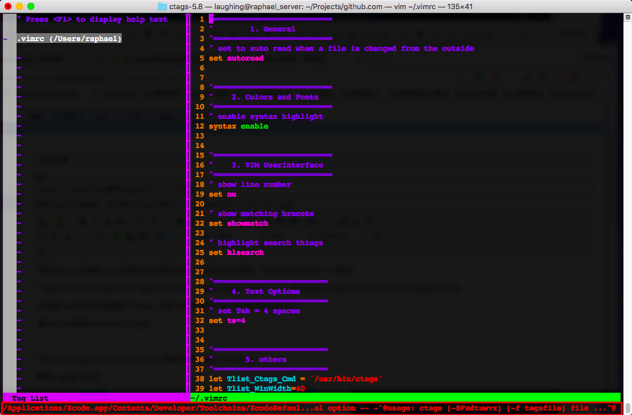
Task: Click the '/usr/bin/ctags' string value
Action: coord(346,379)
